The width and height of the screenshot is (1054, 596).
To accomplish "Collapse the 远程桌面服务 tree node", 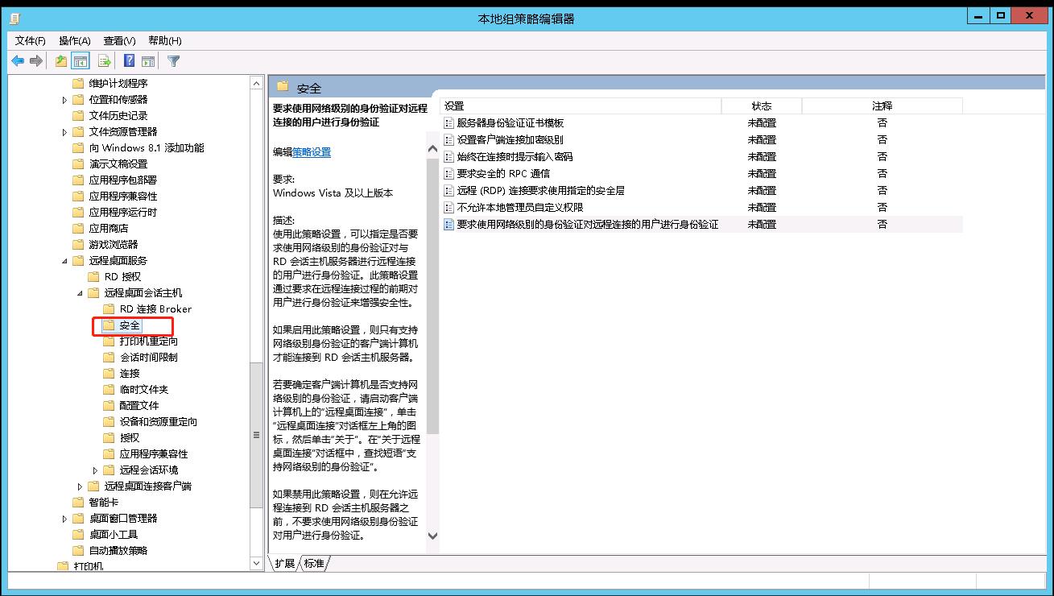I will (x=64, y=261).
